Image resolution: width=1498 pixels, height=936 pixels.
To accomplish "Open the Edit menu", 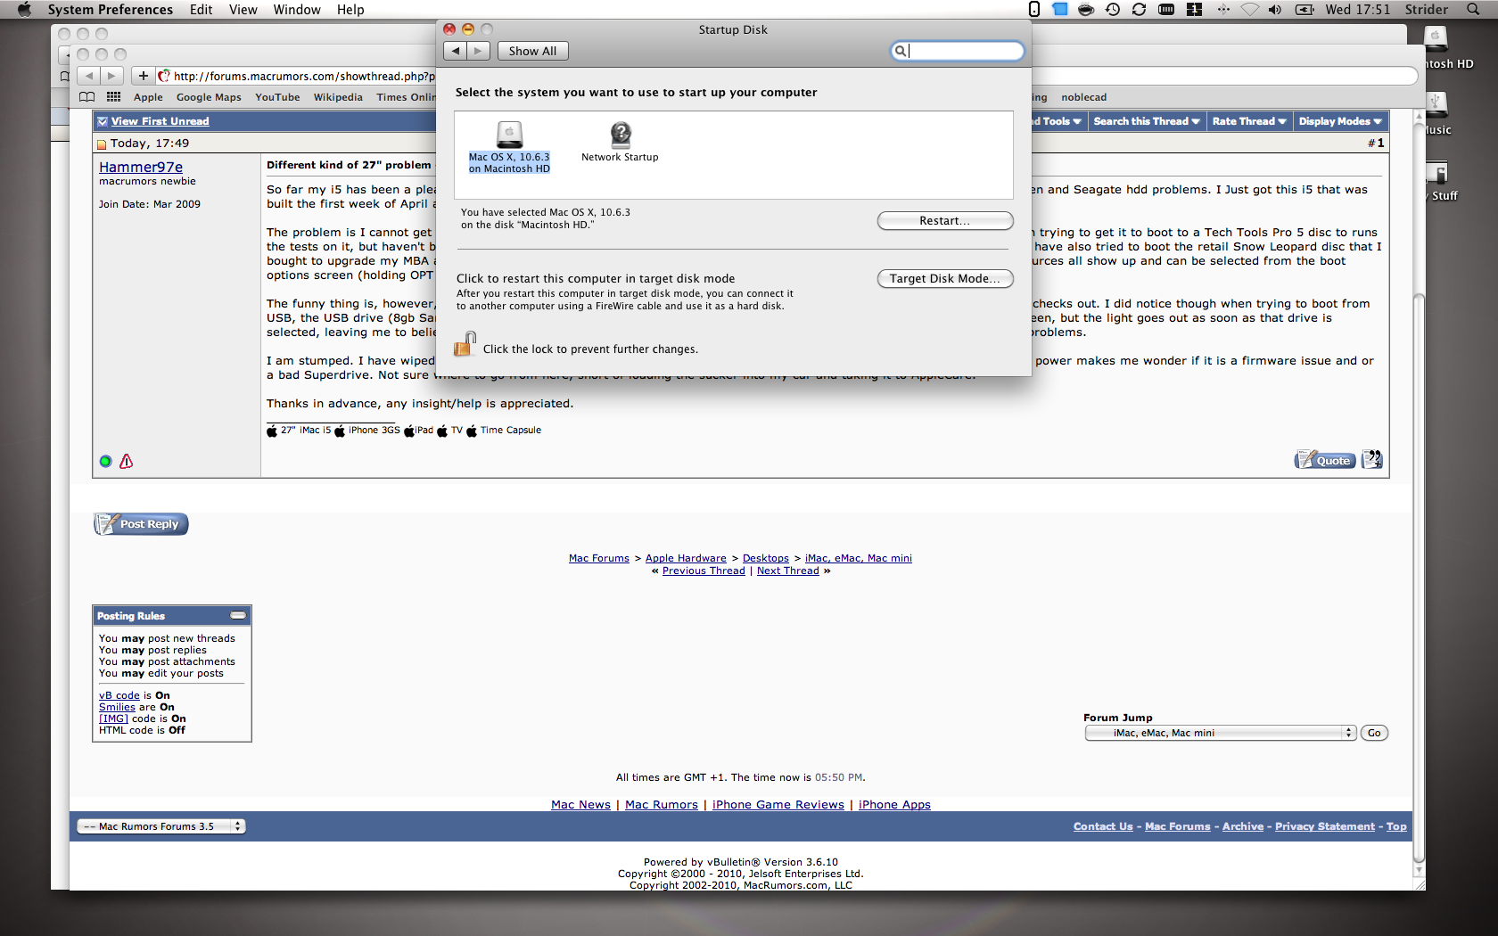I will pos(201,10).
